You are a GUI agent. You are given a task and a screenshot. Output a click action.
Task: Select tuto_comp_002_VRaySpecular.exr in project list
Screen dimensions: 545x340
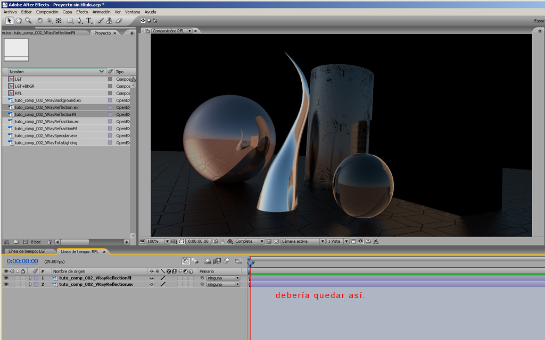pos(46,135)
